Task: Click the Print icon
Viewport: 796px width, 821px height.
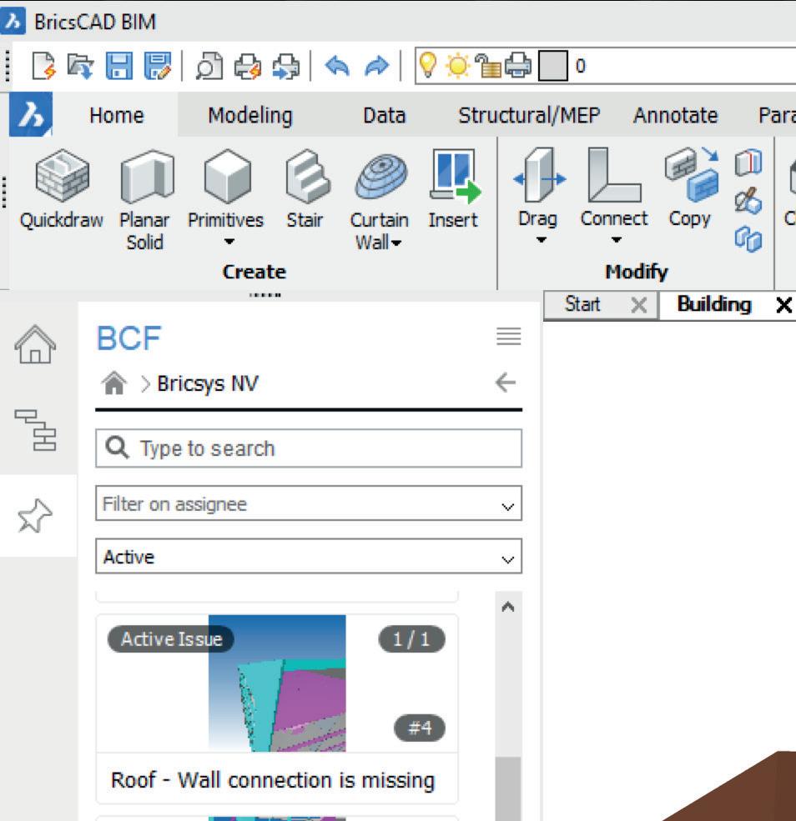Action: [x=247, y=67]
